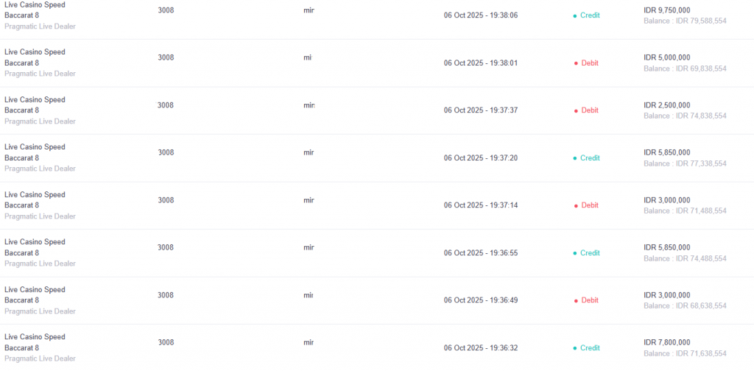Click the date 06 Oct 2025 - 19:38:06

point(480,15)
